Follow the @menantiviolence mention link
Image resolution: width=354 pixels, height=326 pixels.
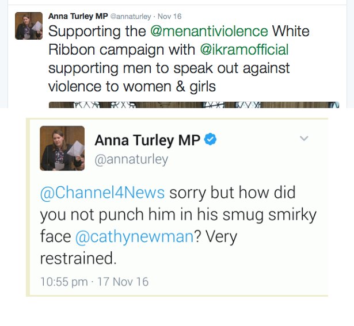(209, 31)
